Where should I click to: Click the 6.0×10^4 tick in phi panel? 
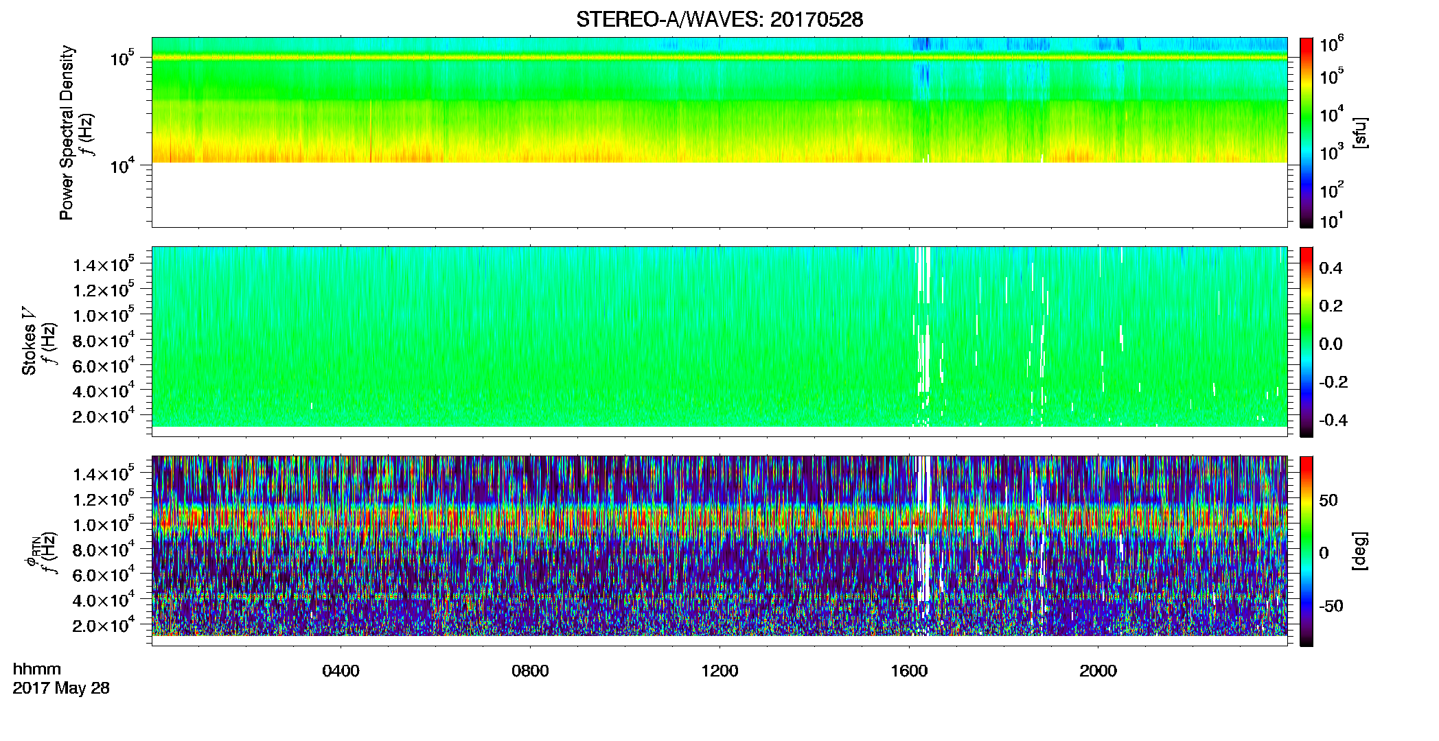[x=103, y=574]
